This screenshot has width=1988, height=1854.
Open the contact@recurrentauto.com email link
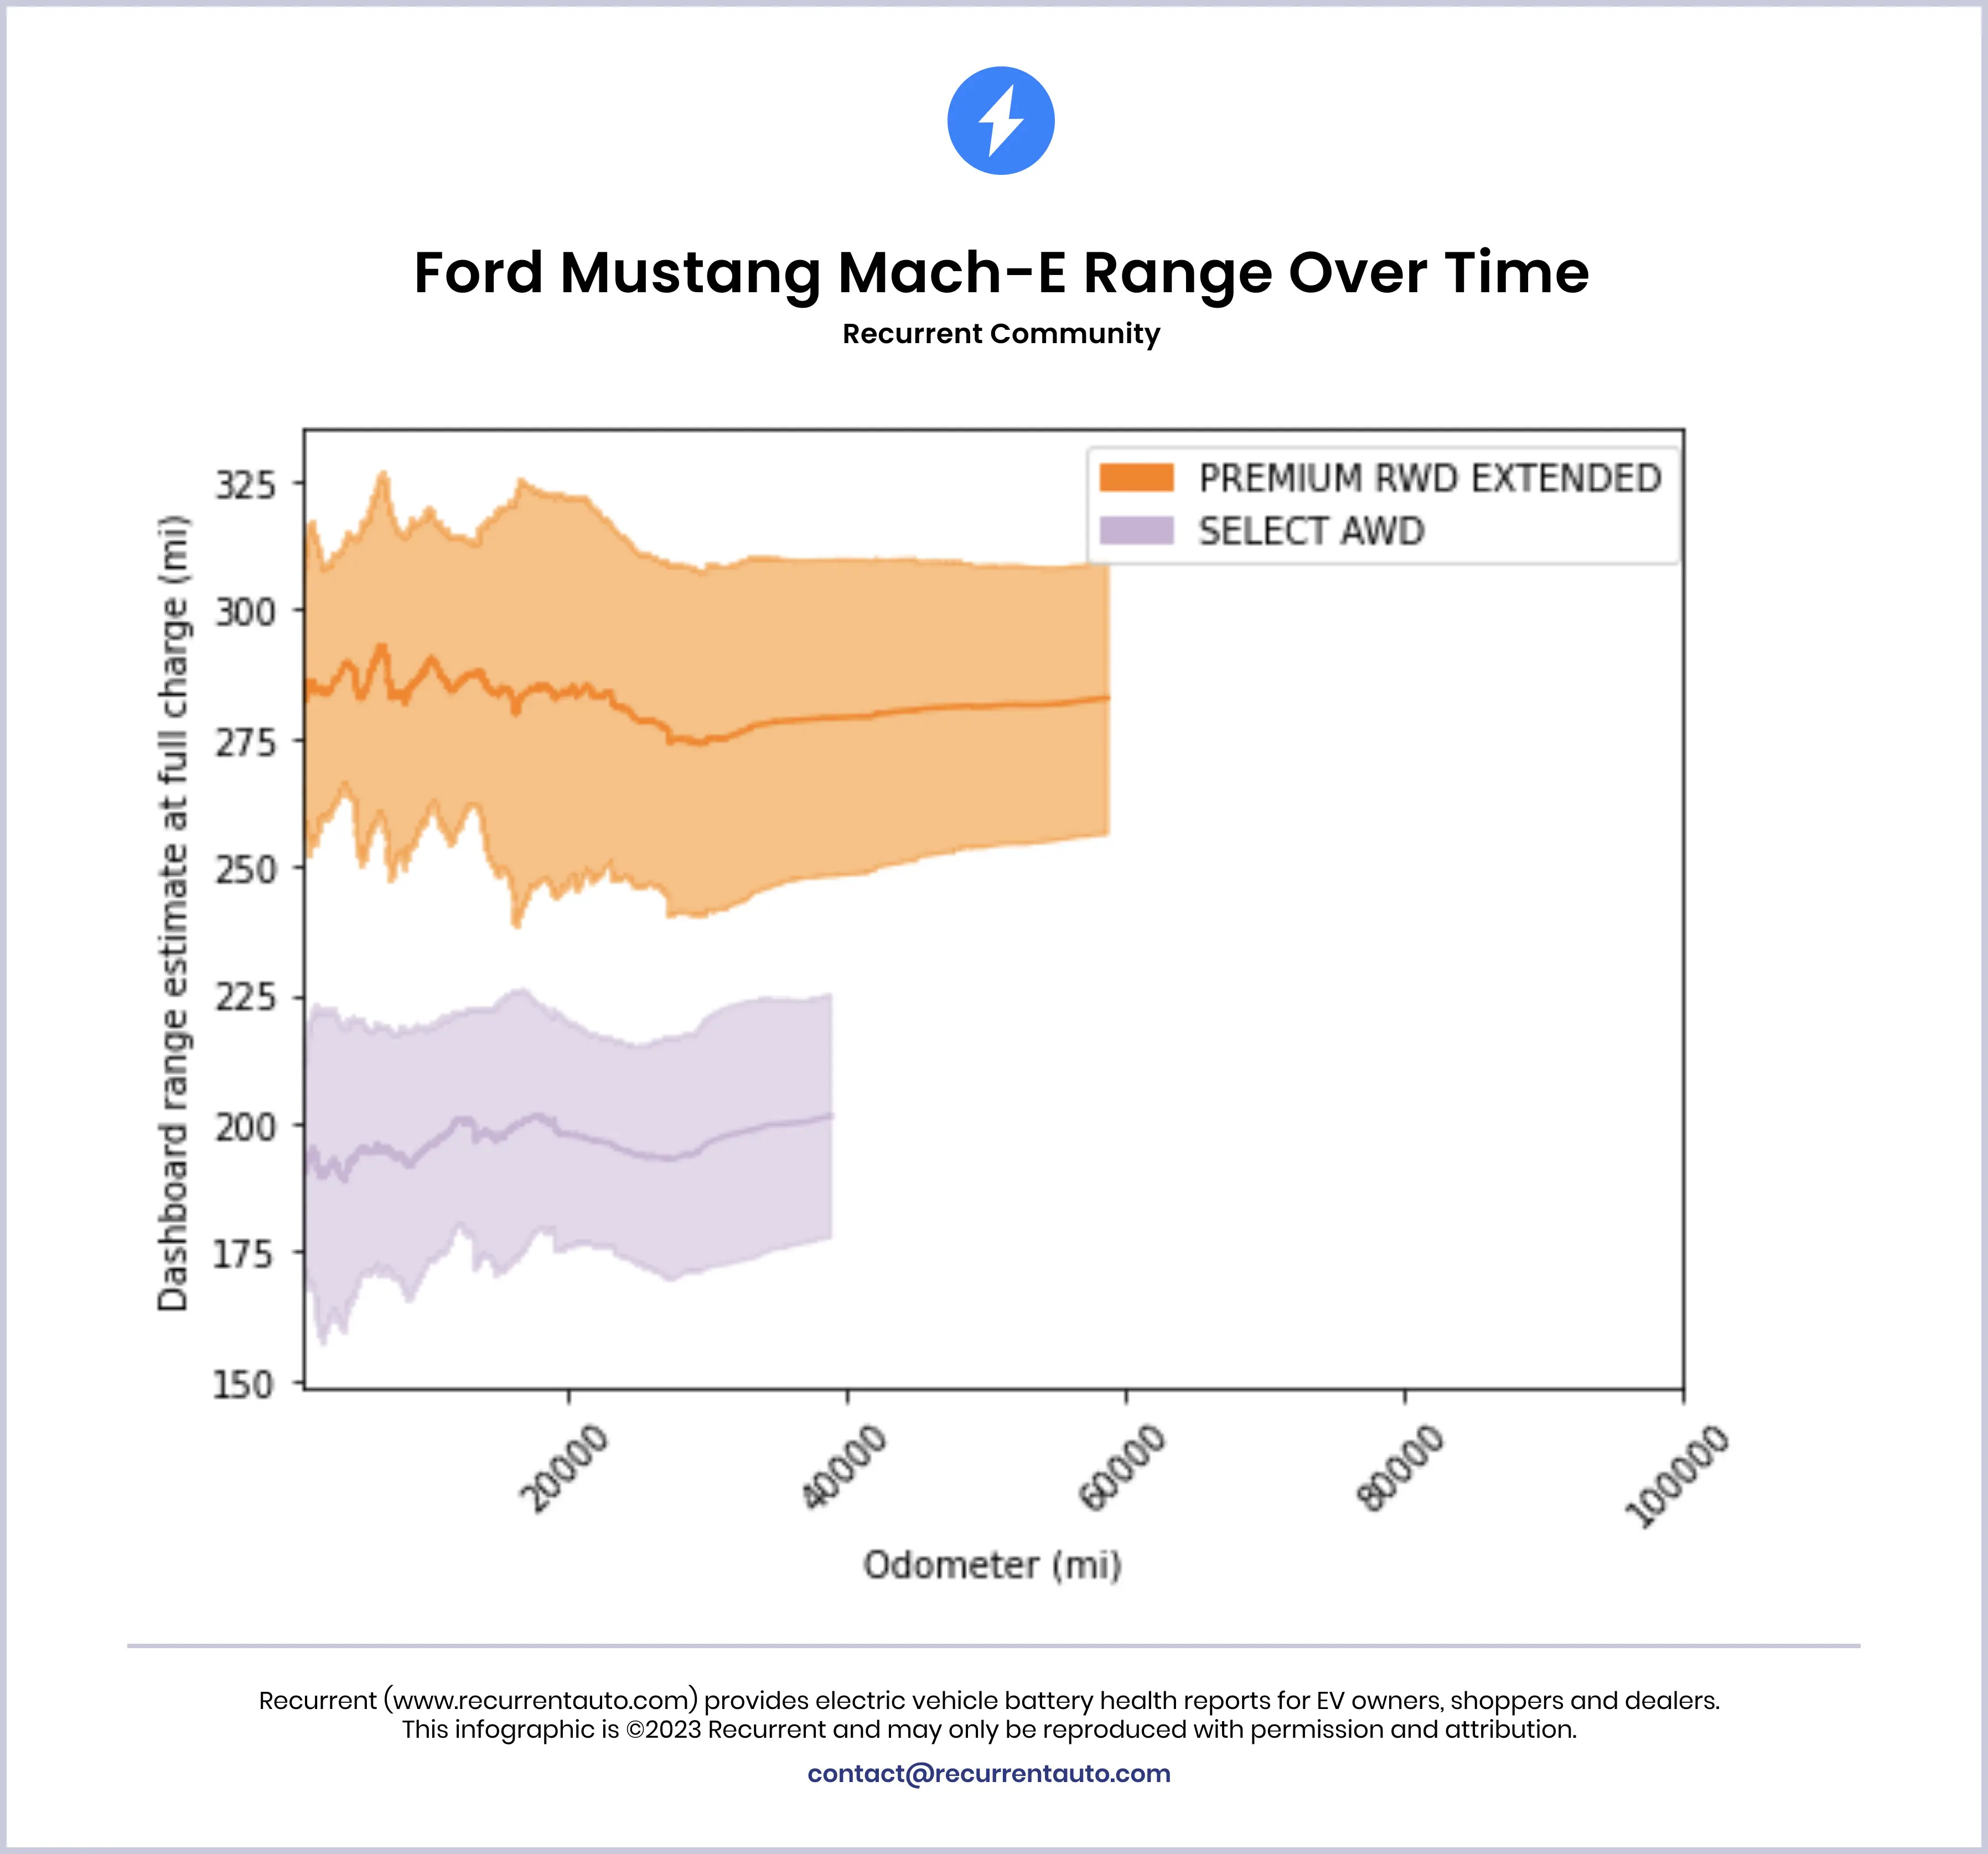(989, 1773)
